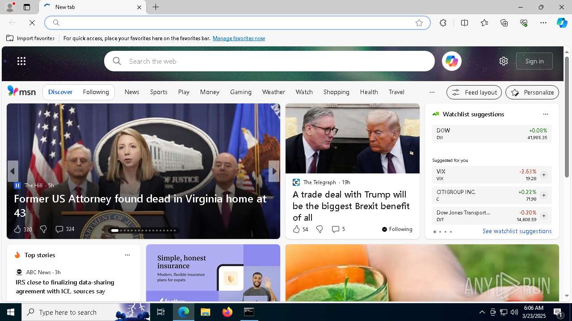Image resolution: width=572 pixels, height=321 pixels.
Task: Click See watchlist suggestions link
Action: [517, 231]
